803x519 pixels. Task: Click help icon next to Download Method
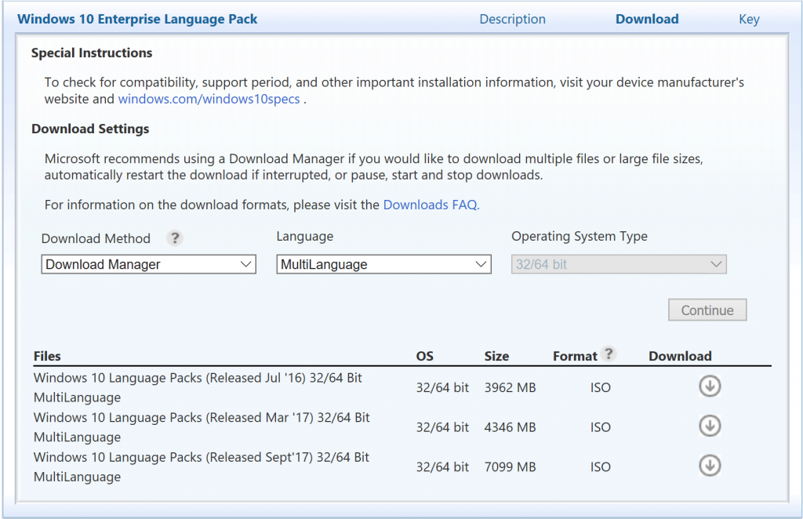[175, 238]
